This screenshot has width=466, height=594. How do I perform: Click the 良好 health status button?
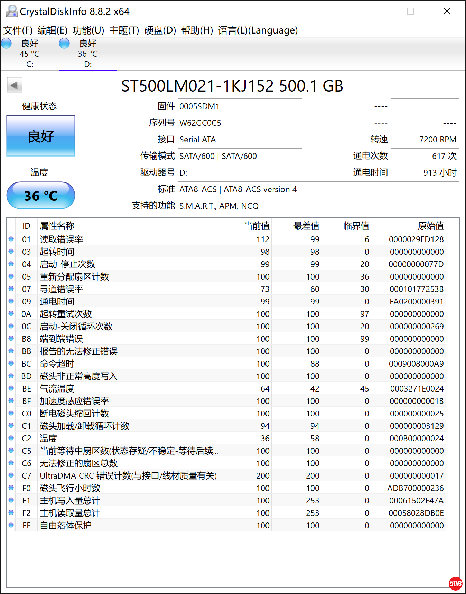click(x=41, y=136)
